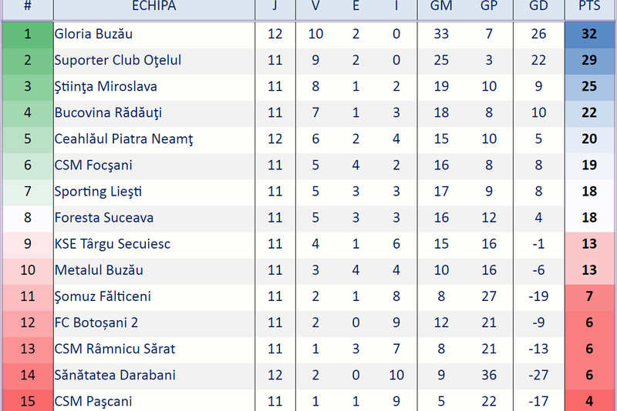
Task: Click the # rank column header
Action: [28, 6]
